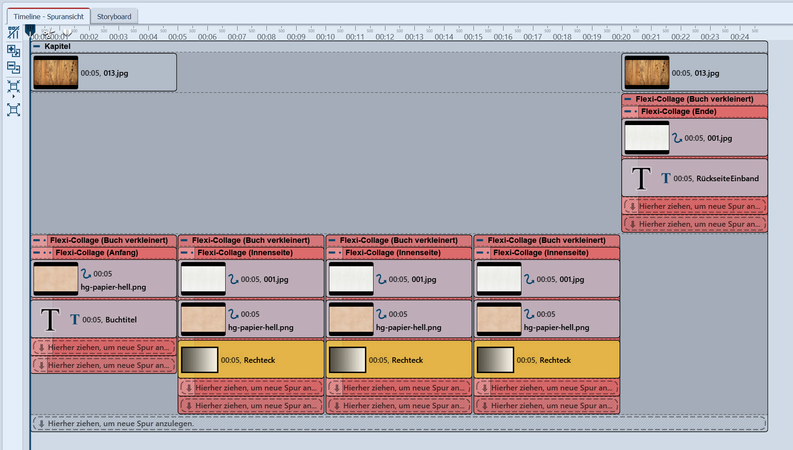Open the small arrow flyout below the inward-arrows zoom icon
The image size is (793, 450).
click(x=14, y=97)
